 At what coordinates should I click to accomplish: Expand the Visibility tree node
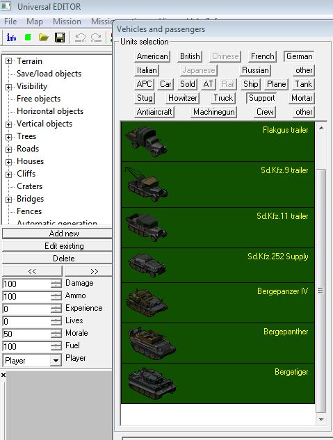coord(9,87)
